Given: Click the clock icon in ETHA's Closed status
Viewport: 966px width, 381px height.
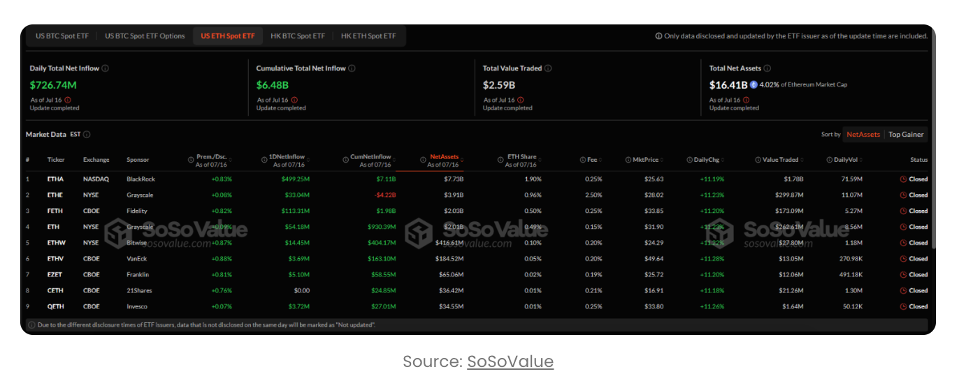Looking at the screenshot, I should [903, 179].
